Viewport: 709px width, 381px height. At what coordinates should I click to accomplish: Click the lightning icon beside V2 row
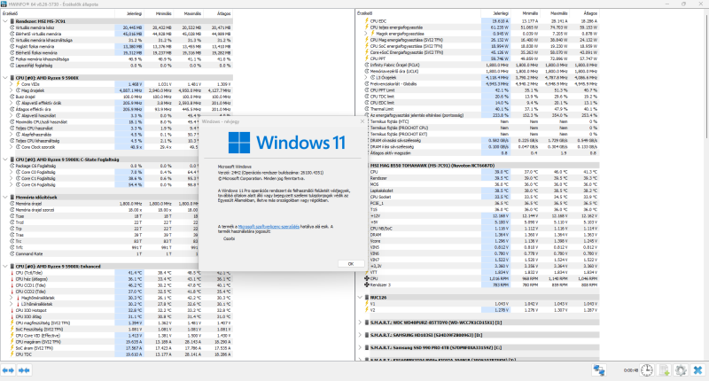pyautogui.click(x=366, y=310)
